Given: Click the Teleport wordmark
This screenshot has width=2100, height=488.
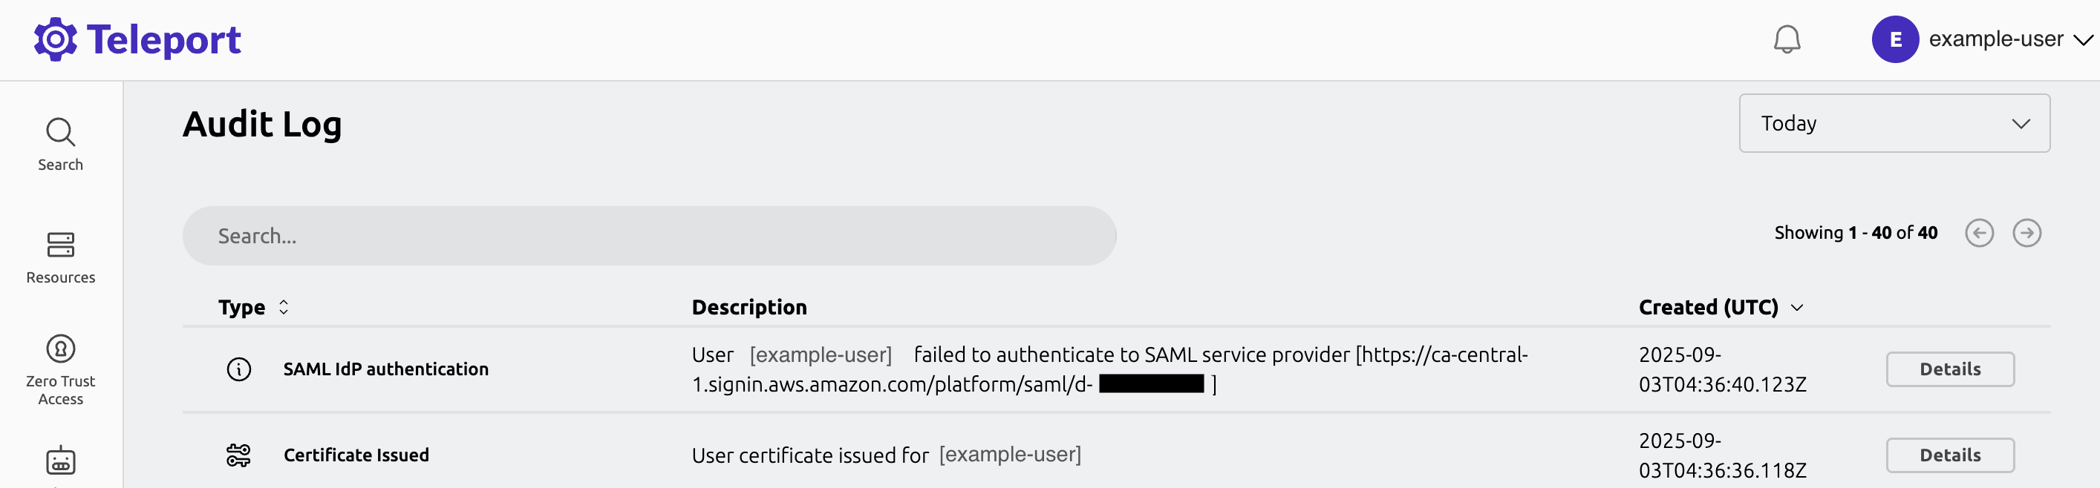Looking at the screenshot, I should point(164,39).
